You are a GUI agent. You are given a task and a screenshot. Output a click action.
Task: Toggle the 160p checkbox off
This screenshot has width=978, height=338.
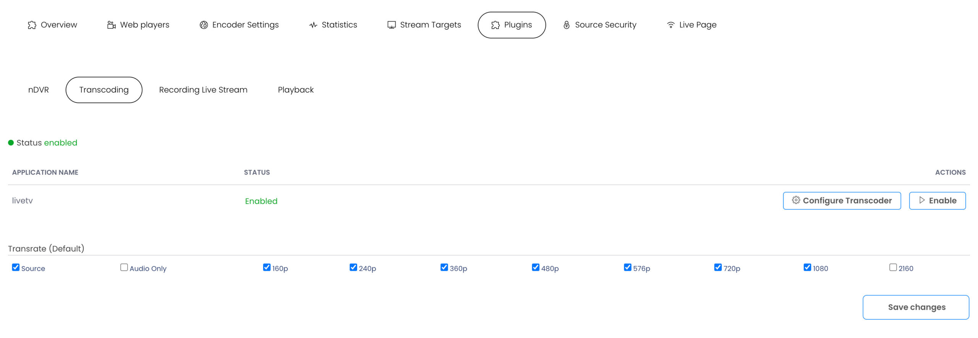(267, 267)
